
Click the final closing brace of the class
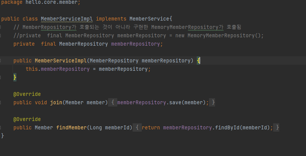[x=3, y=135]
